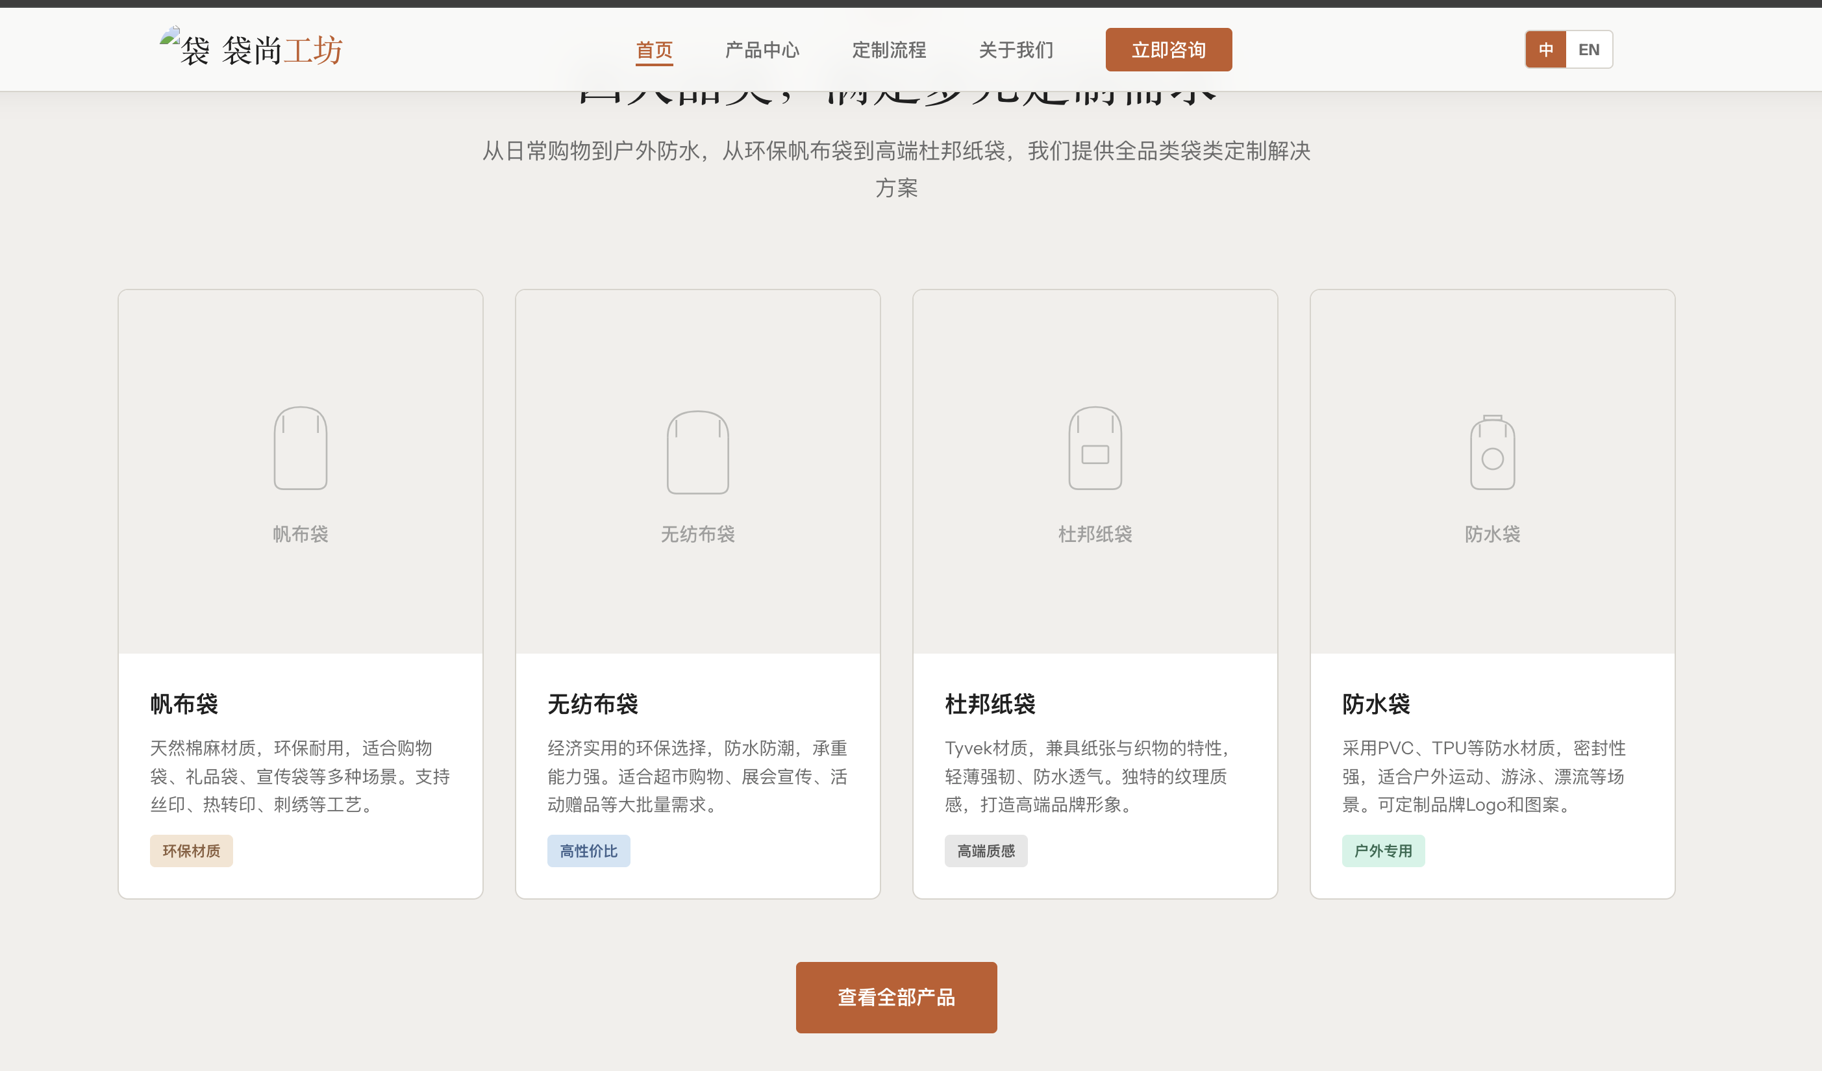Click subtitle starting 从日常购物到户外防水
This screenshot has height=1071, width=1822.
pos(896,169)
